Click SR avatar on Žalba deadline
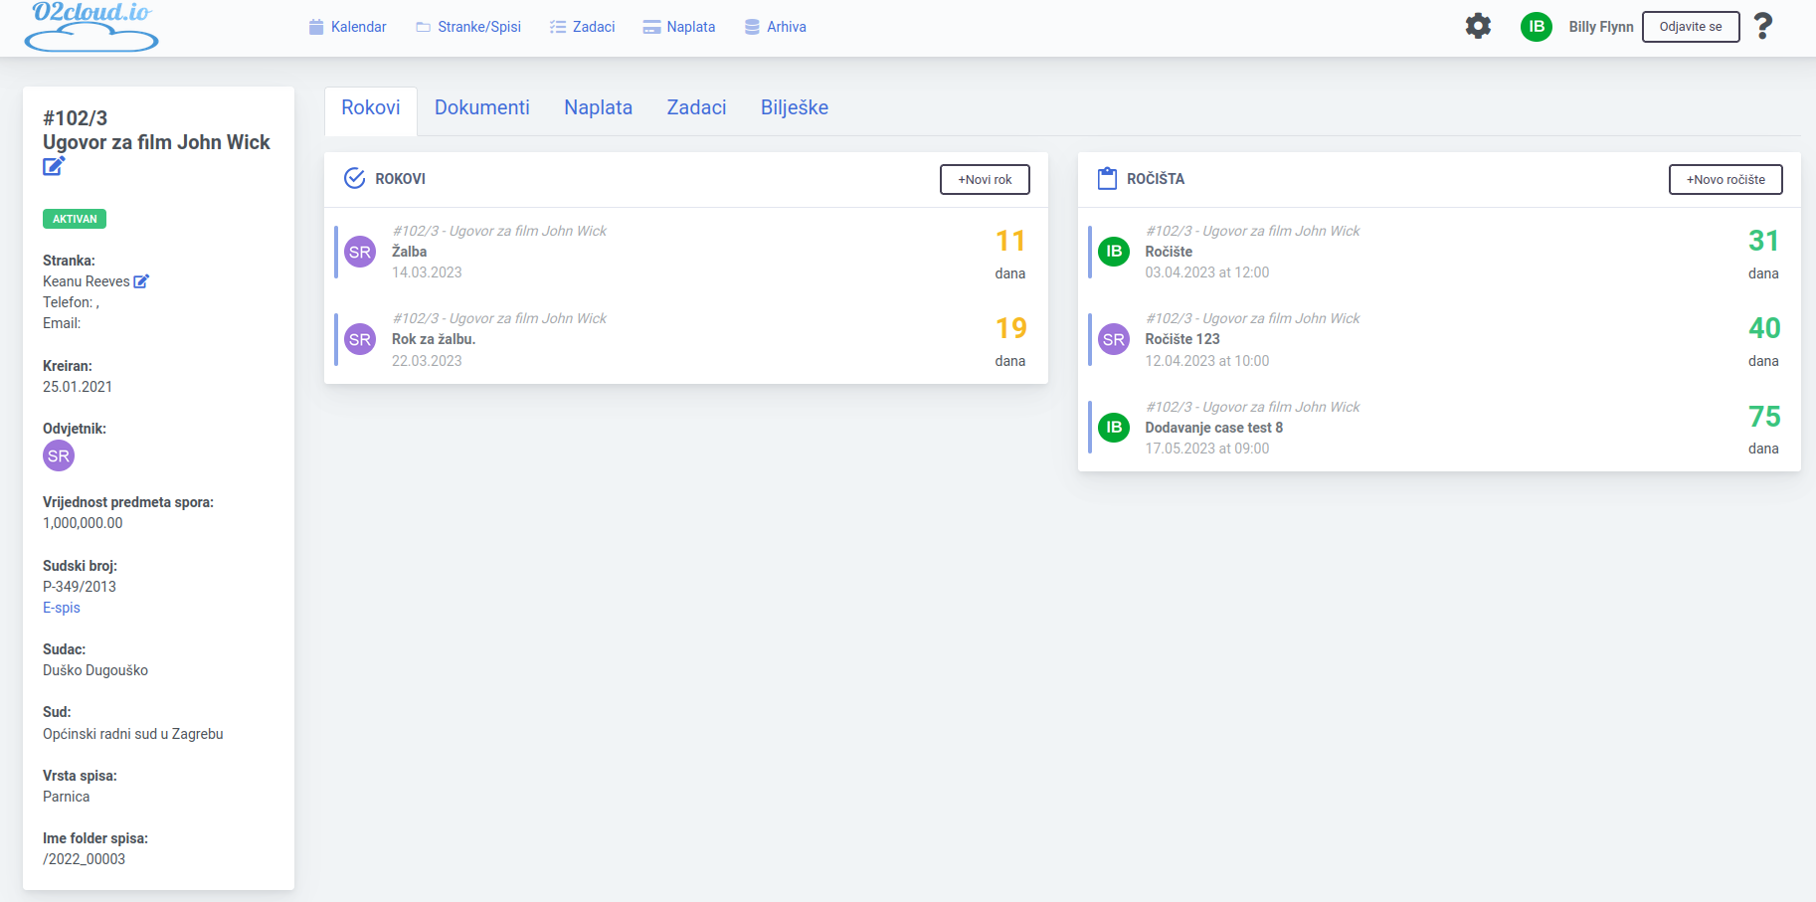This screenshot has height=902, width=1816. click(360, 253)
